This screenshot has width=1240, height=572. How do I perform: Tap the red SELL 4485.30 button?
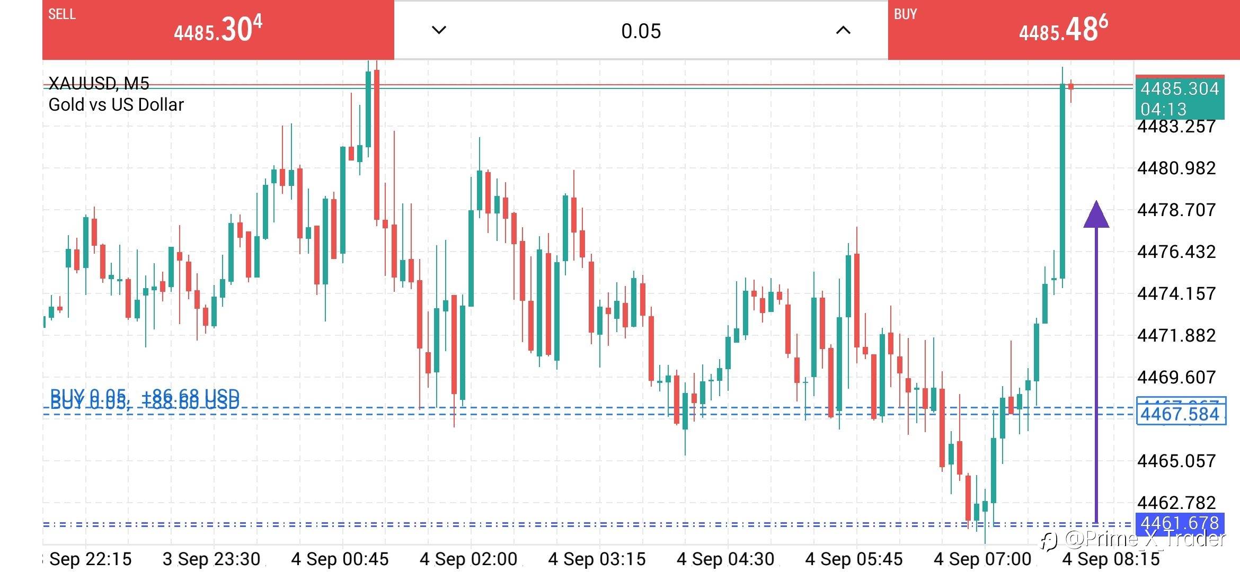(218, 30)
